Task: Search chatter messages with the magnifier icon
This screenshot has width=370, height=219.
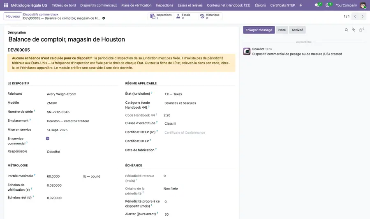Action: tap(347, 30)
